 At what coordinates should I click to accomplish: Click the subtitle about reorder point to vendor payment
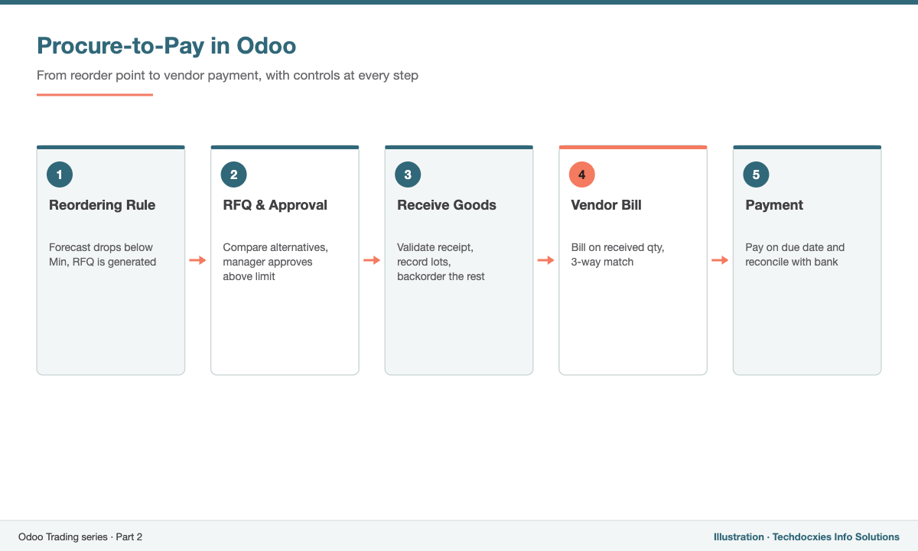(228, 76)
